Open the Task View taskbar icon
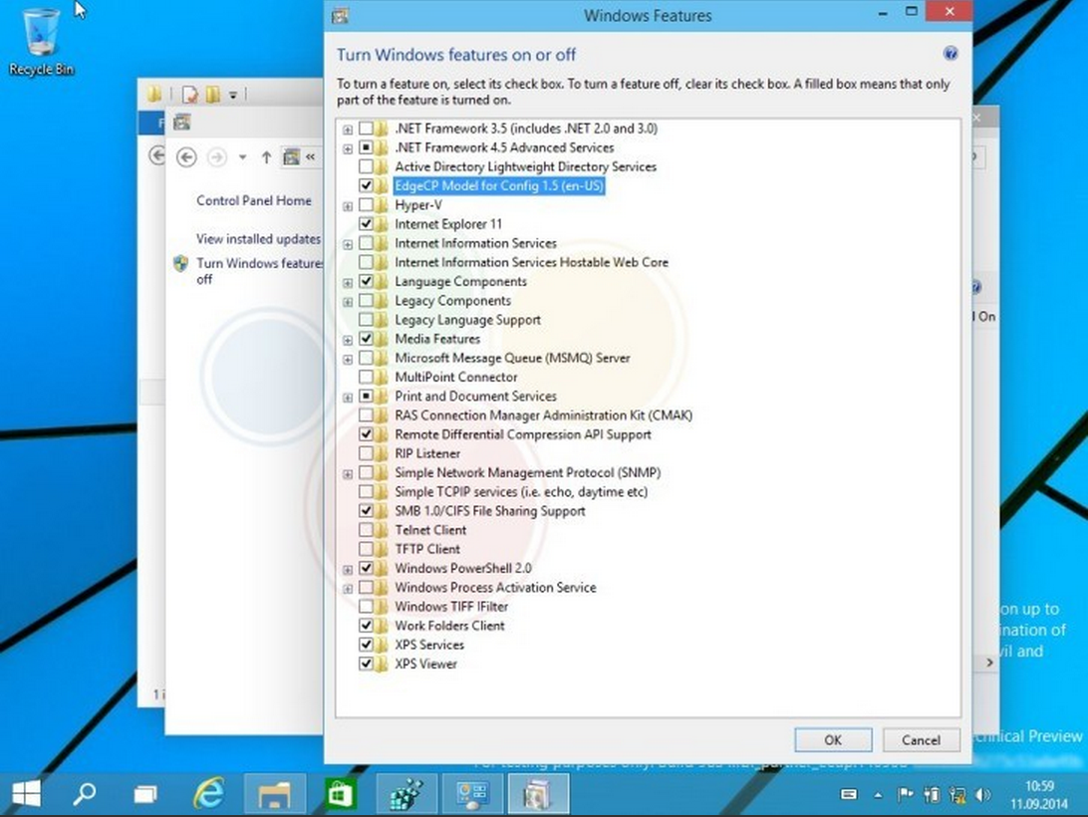1088x817 pixels. tap(145, 794)
